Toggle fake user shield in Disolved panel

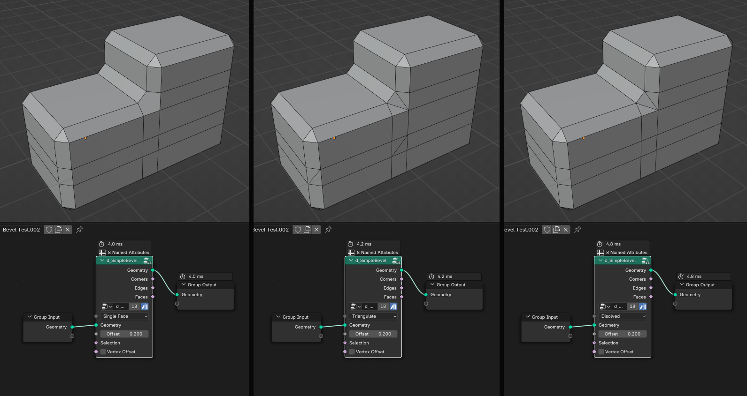(547, 230)
